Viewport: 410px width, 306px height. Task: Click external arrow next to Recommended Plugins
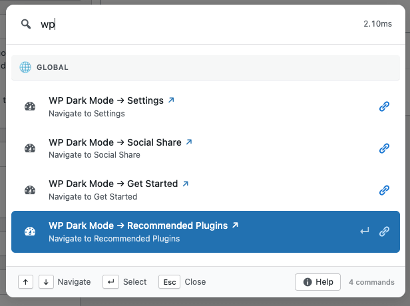point(236,225)
